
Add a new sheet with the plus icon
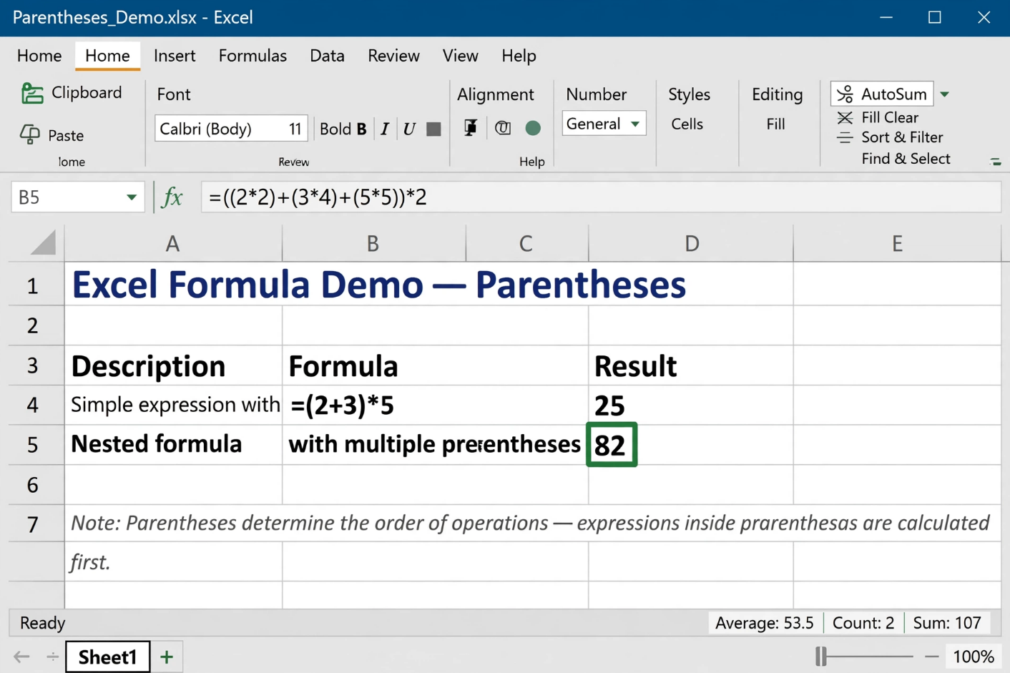pyautogui.click(x=167, y=657)
